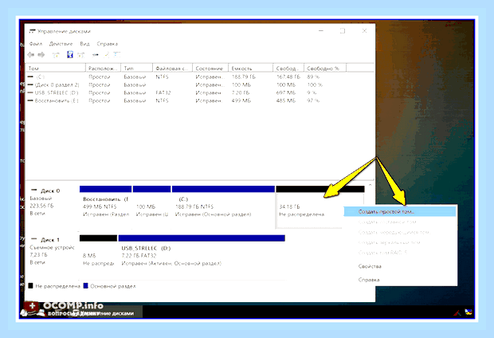Select the 34.18 ГБ unallocated partition block
The width and height of the screenshot is (494, 338).
(320, 206)
